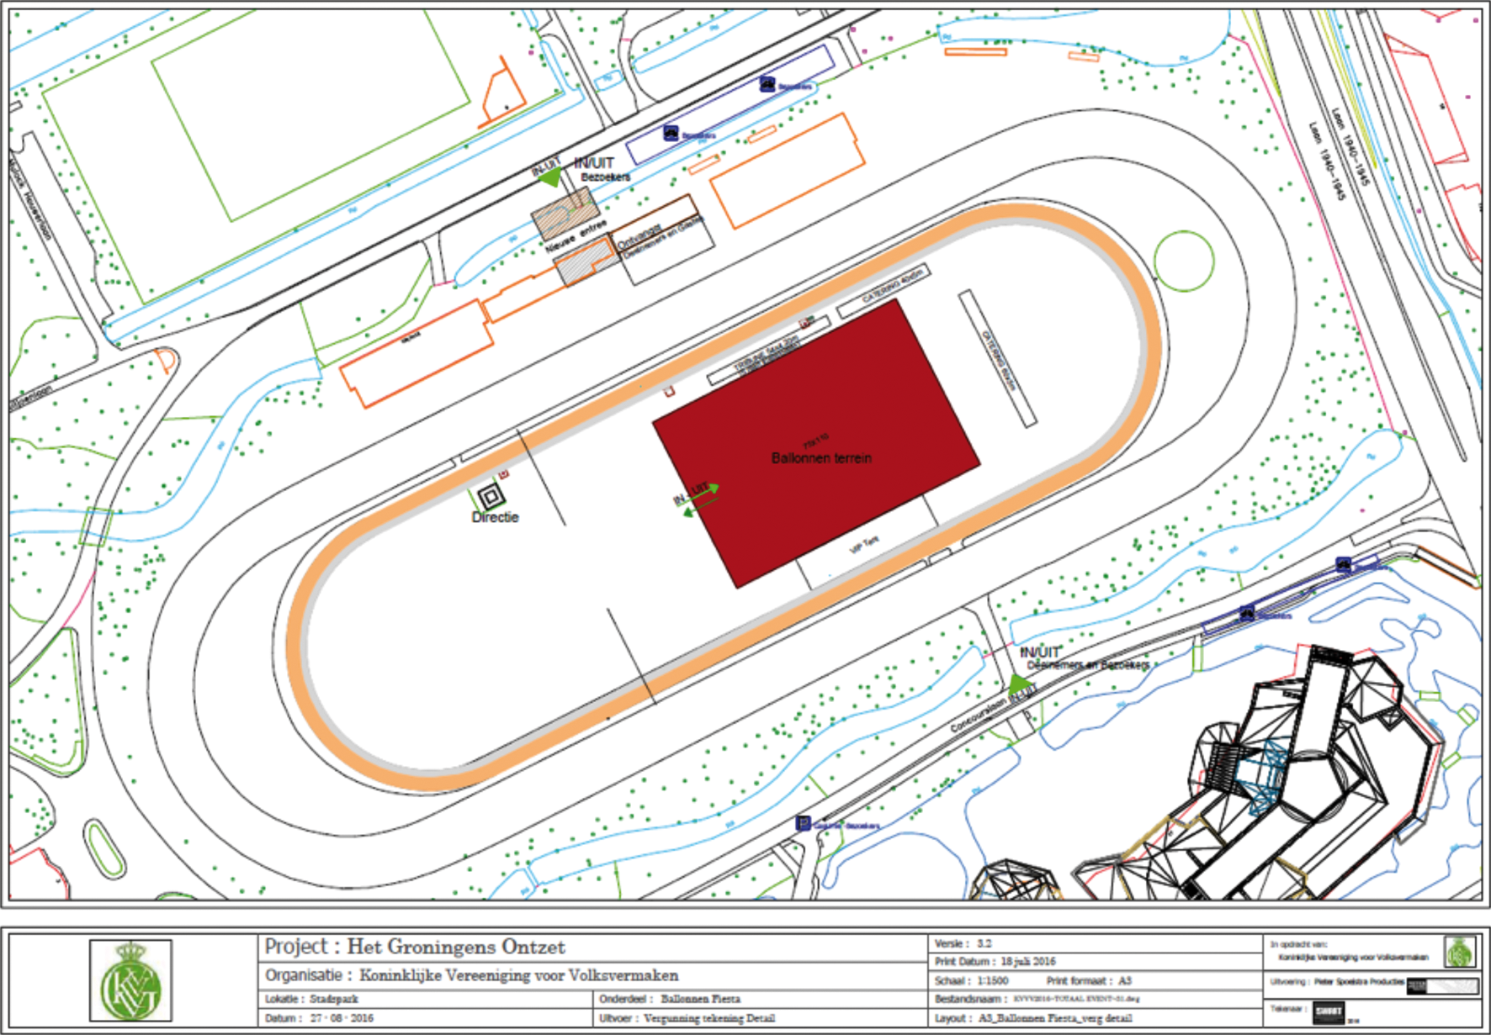1491x1035 pixels.
Task: Click the Schaal 1:1500 field
Action: [971, 981]
